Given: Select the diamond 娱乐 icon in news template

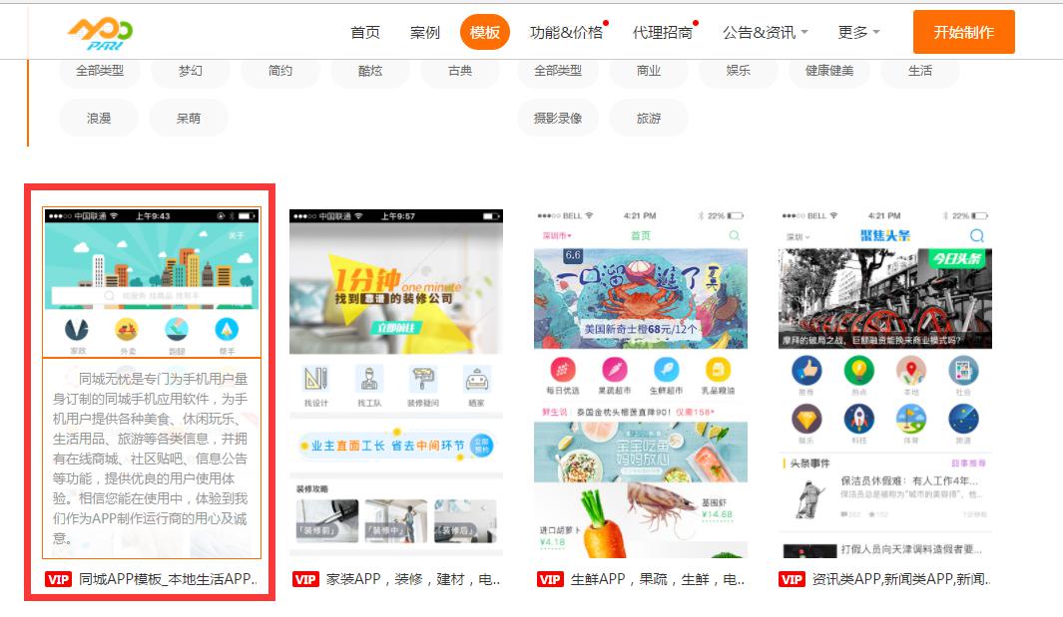Looking at the screenshot, I should [x=806, y=419].
